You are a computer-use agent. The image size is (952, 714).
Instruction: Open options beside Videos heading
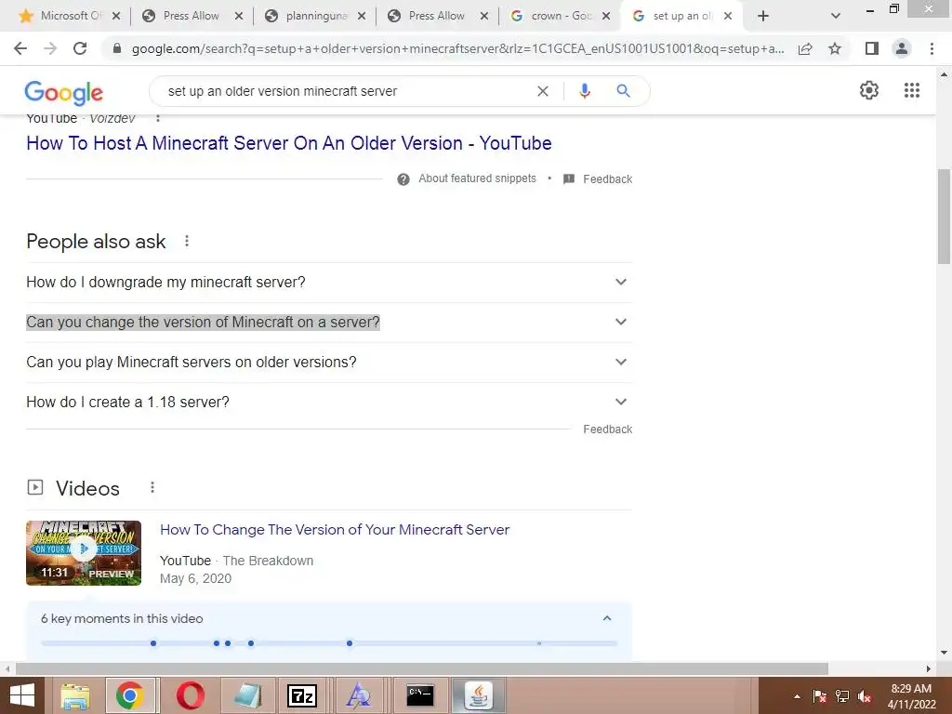152,487
